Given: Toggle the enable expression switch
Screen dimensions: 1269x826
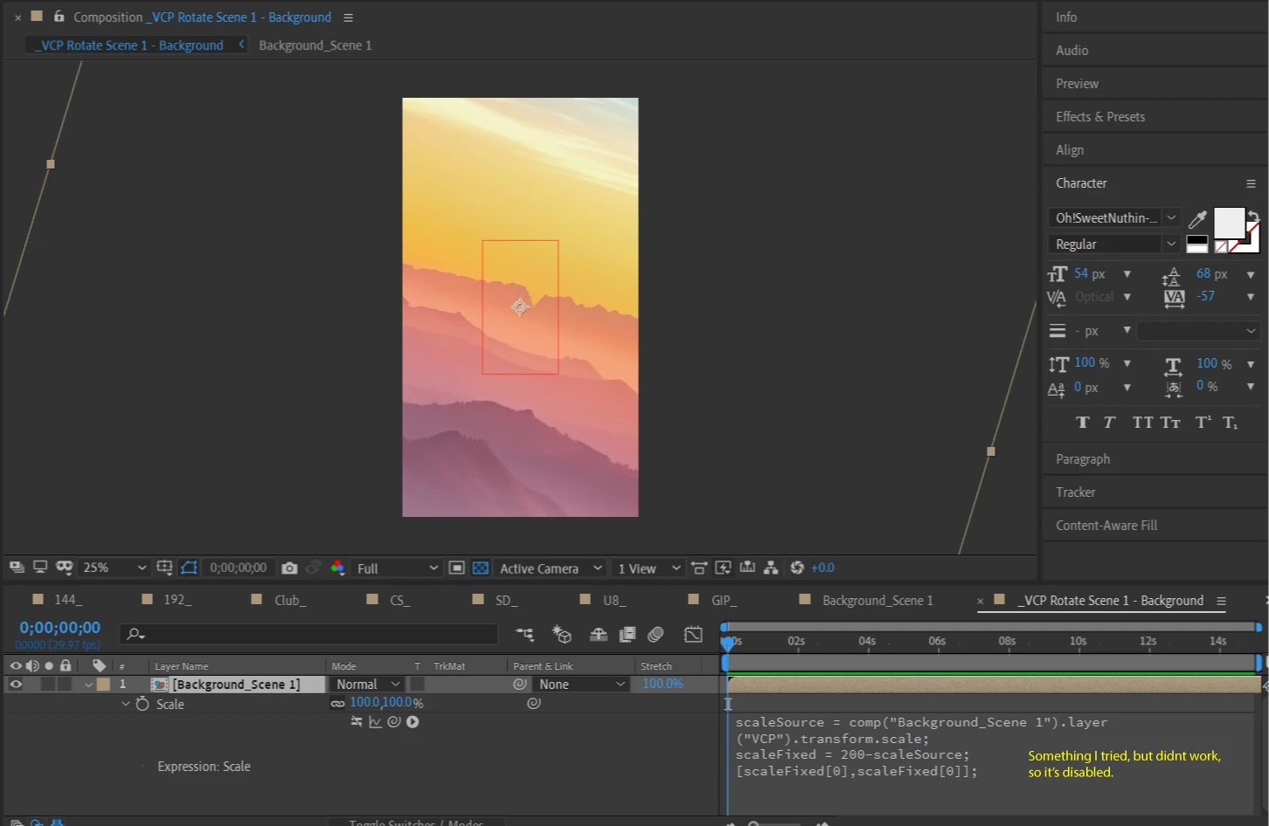Looking at the screenshot, I should (357, 722).
